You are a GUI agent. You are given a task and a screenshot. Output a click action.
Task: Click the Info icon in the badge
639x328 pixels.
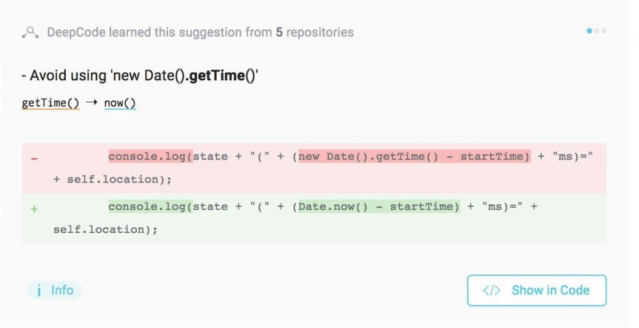click(x=39, y=290)
